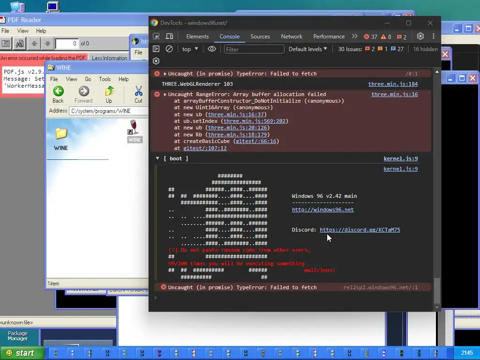The image size is (480, 360).
Task: Open the Tools menu in WINE explorer
Action: [x=105, y=79]
